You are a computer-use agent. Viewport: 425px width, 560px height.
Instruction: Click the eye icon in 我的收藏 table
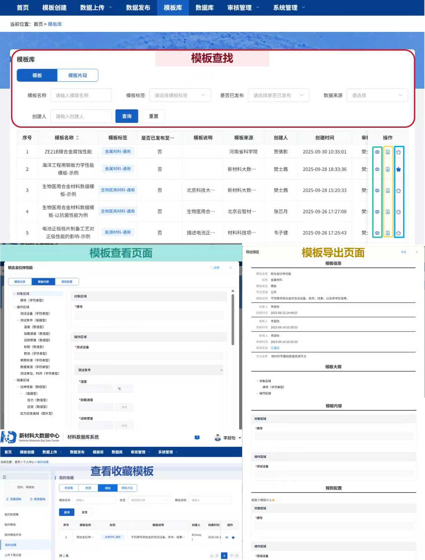(227, 537)
